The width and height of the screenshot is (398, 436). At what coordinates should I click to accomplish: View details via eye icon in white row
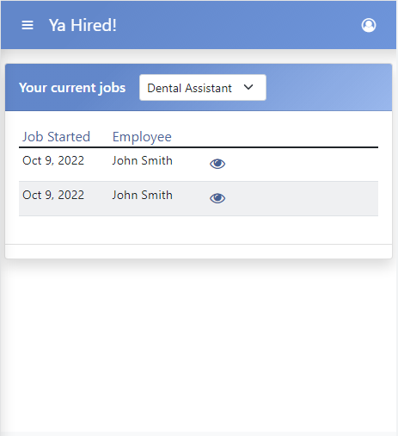pos(217,164)
